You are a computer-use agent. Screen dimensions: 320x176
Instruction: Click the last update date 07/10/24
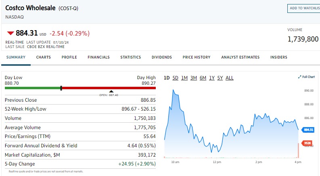coord(61,42)
